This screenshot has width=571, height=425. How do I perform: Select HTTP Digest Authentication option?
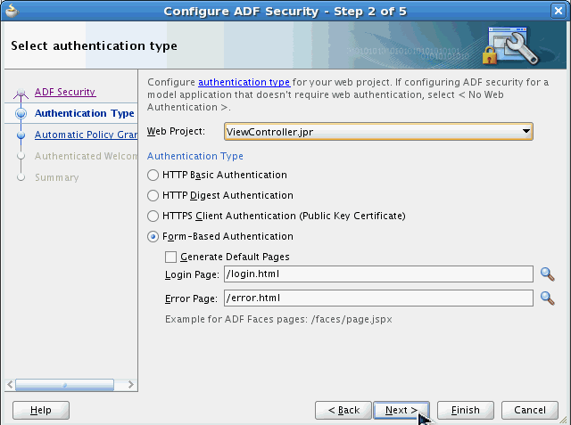pyautogui.click(x=153, y=196)
